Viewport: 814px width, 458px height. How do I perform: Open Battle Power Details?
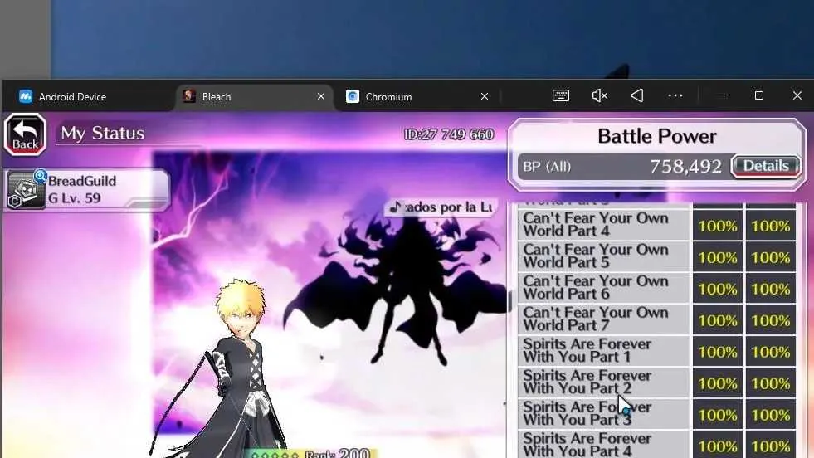(766, 166)
